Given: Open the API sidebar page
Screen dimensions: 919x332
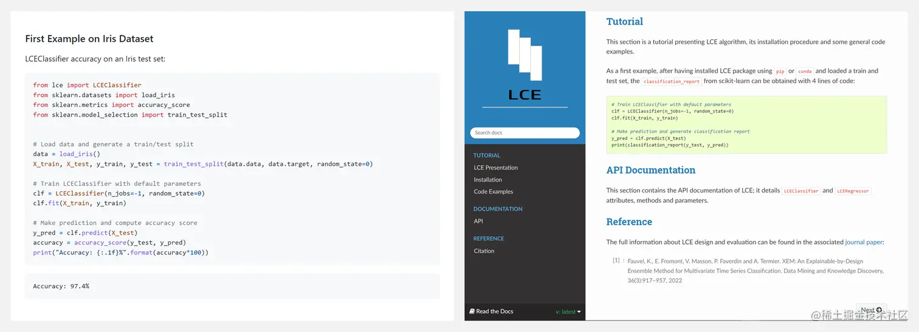Looking at the screenshot, I should tap(478, 221).
